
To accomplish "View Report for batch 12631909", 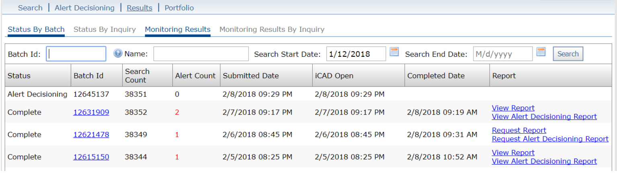I will tap(513, 108).
